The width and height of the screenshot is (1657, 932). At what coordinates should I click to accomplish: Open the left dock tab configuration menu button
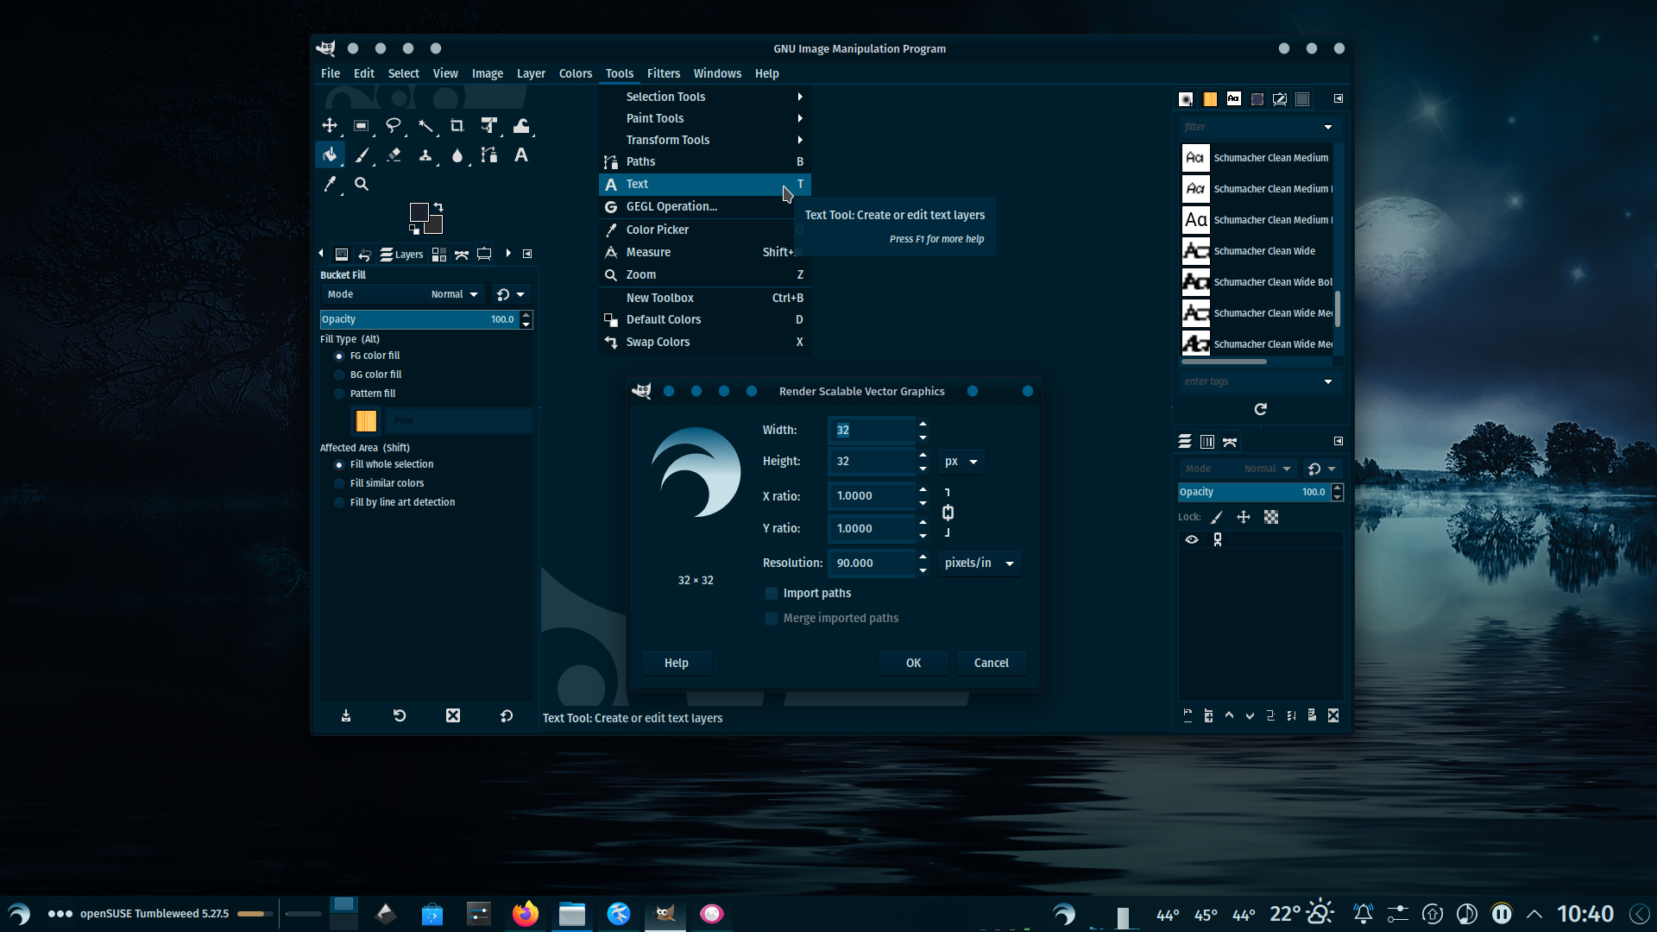point(527,254)
